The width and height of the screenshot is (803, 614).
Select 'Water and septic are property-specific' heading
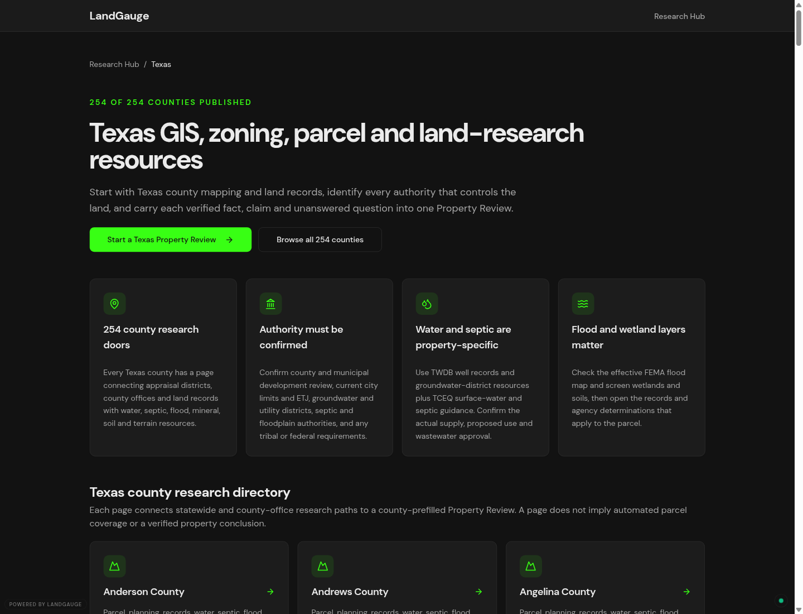463,337
